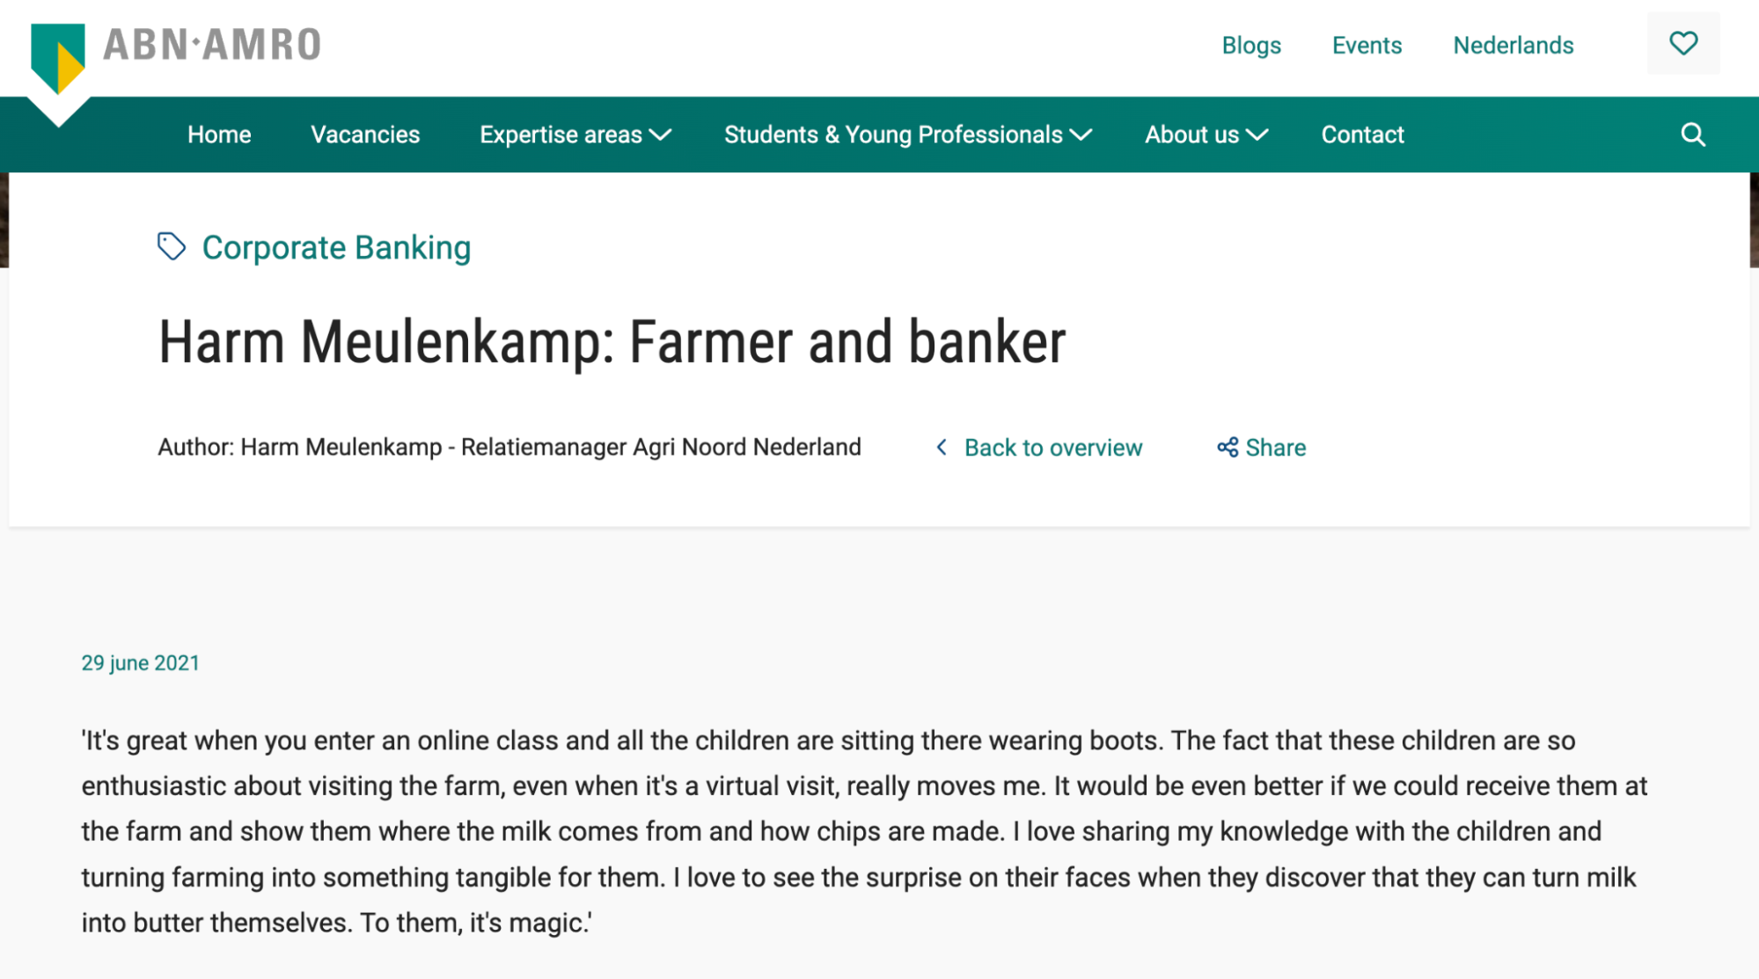
Task: Click the Harm Meulenkamp article headline
Action: 612,342
